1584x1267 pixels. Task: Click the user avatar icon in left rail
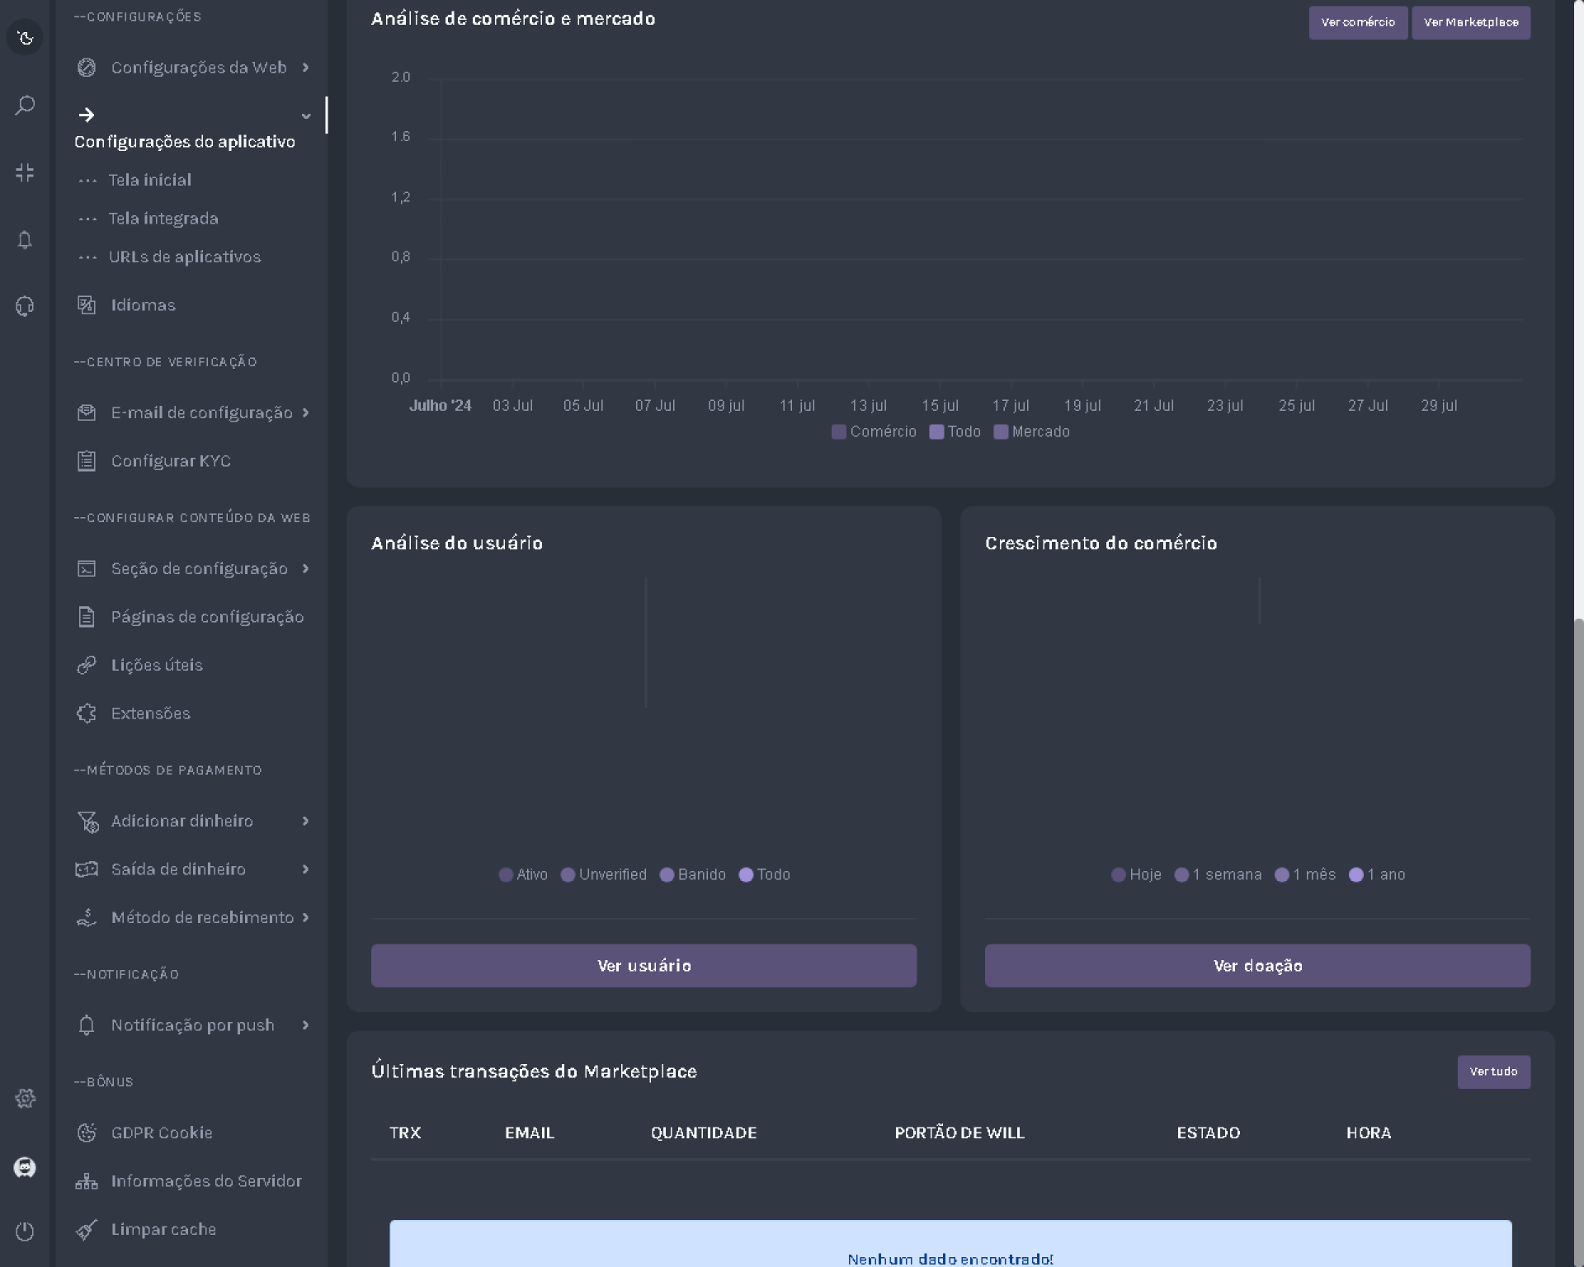[x=25, y=1166]
